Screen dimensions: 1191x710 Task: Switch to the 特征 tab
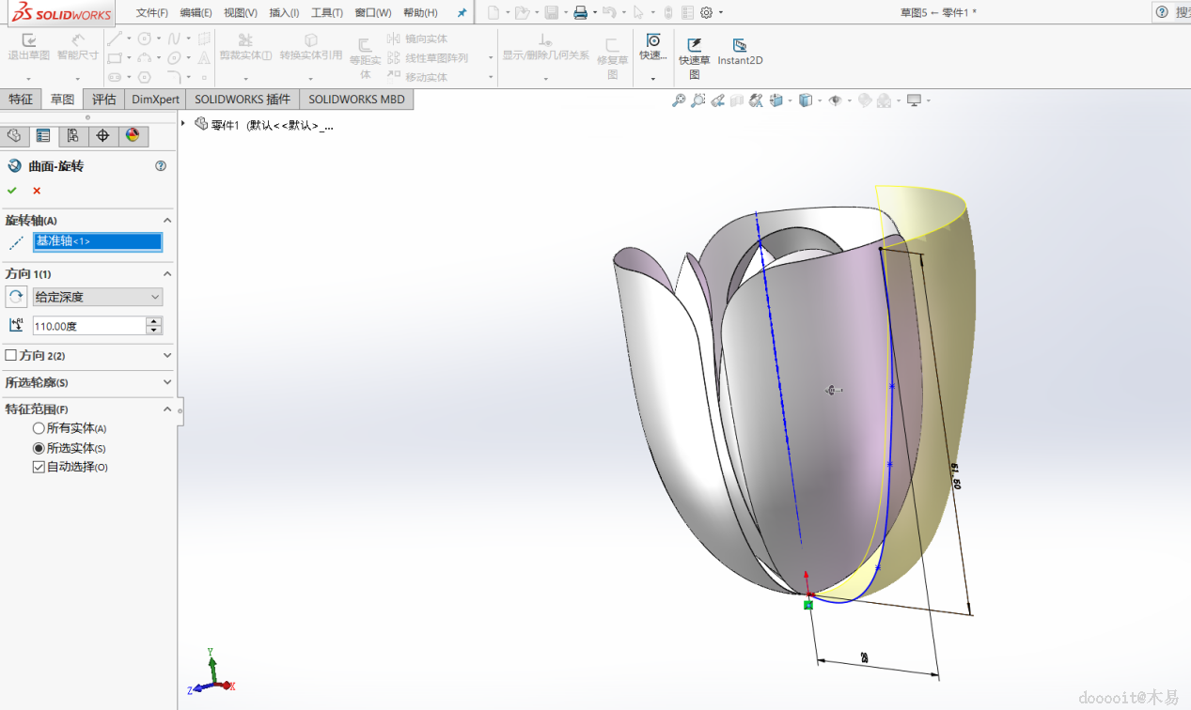pos(21,100)
